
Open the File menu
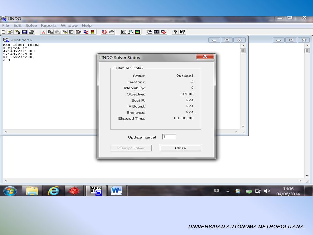(x=6, y=25)
